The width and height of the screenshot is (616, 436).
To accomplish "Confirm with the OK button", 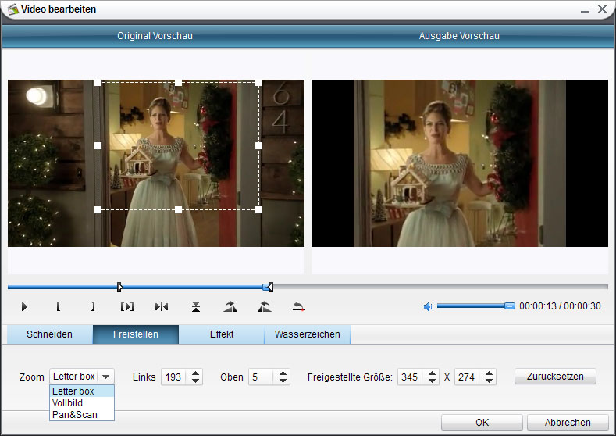I will 482,422.
